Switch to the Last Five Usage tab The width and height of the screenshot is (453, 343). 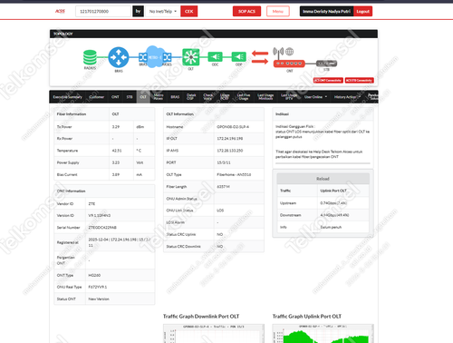[x=244, y=97]
